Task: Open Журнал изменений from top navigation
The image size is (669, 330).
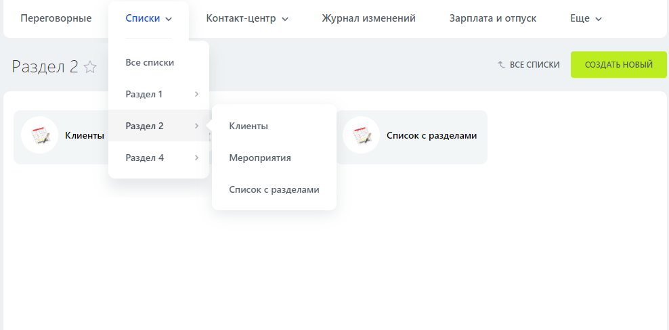Action: [x=368, y=18]
